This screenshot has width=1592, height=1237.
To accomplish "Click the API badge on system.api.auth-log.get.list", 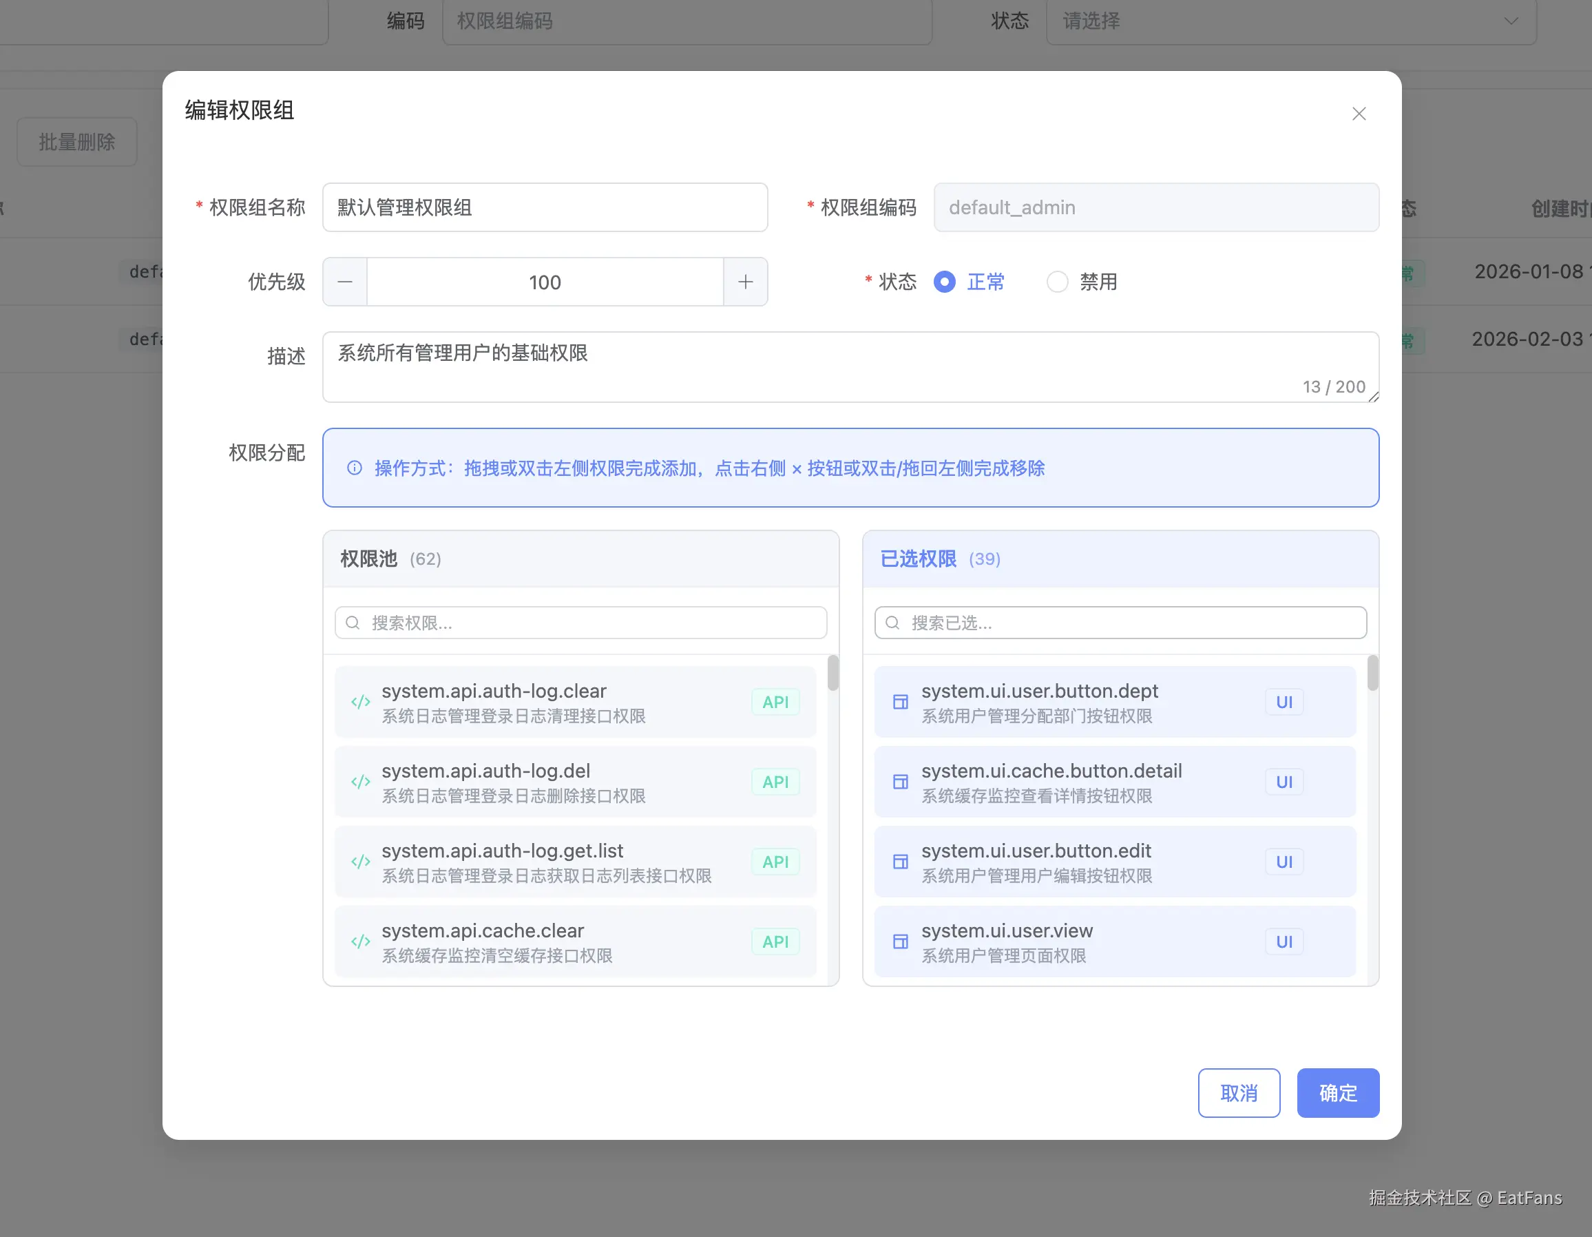I will (775, 862).
